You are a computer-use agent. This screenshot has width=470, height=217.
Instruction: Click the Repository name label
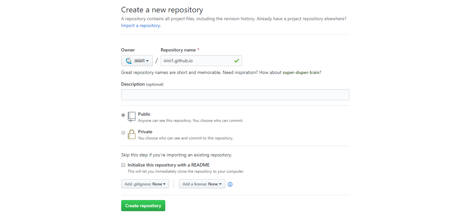pyautogui.click(x=178, y=50)
